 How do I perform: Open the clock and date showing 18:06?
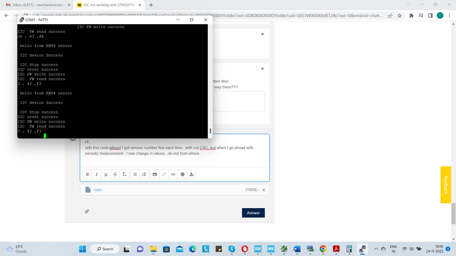click(435, 249)
